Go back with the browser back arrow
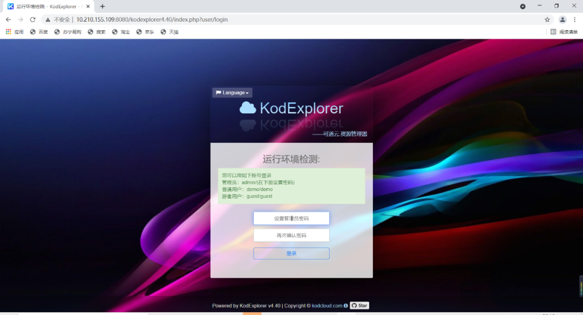Screen dimensions: 583x315 [x=8, y=19]
